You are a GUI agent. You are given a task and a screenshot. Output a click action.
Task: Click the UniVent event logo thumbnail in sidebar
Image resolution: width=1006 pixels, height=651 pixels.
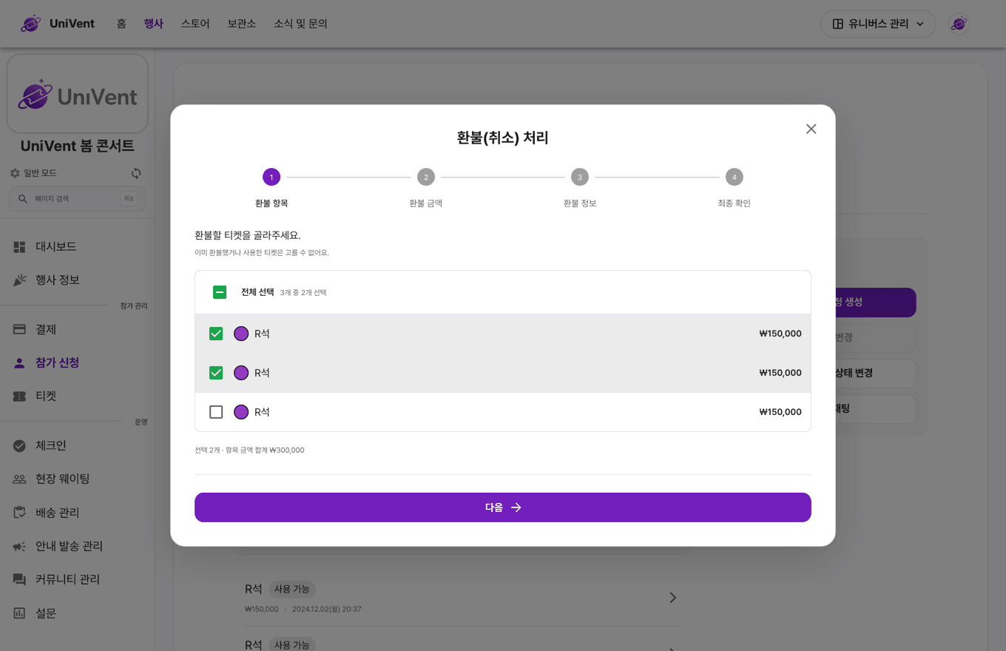click(x=78, y=93)
